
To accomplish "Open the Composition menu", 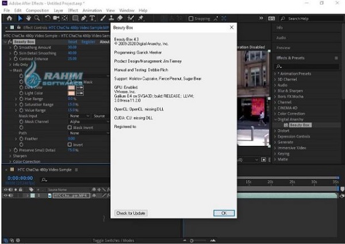I will (37, 10).
